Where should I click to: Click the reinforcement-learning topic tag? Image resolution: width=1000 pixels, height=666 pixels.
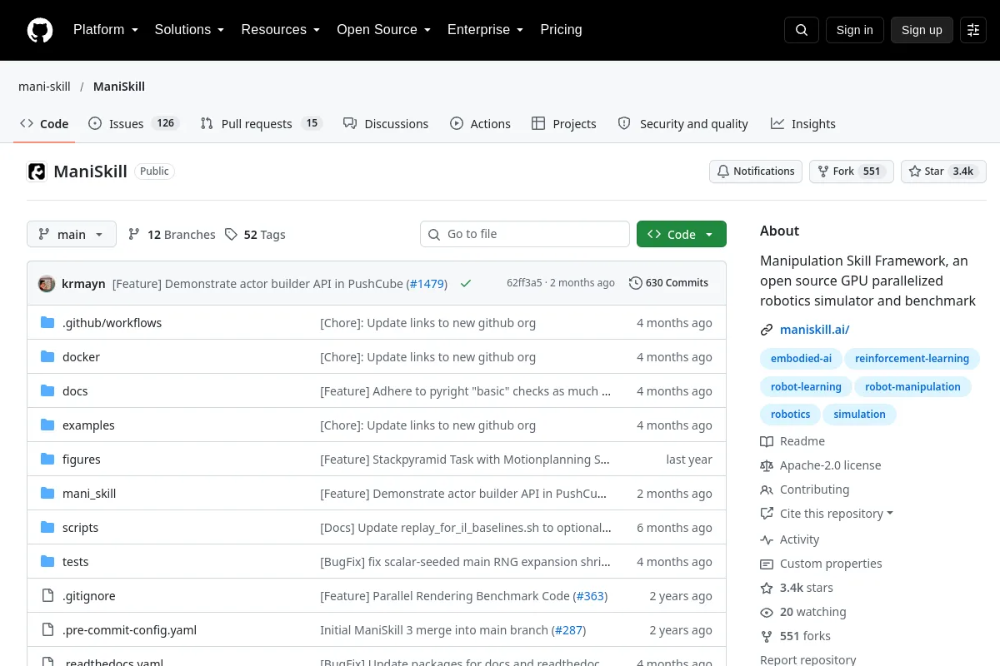point(912,359)
